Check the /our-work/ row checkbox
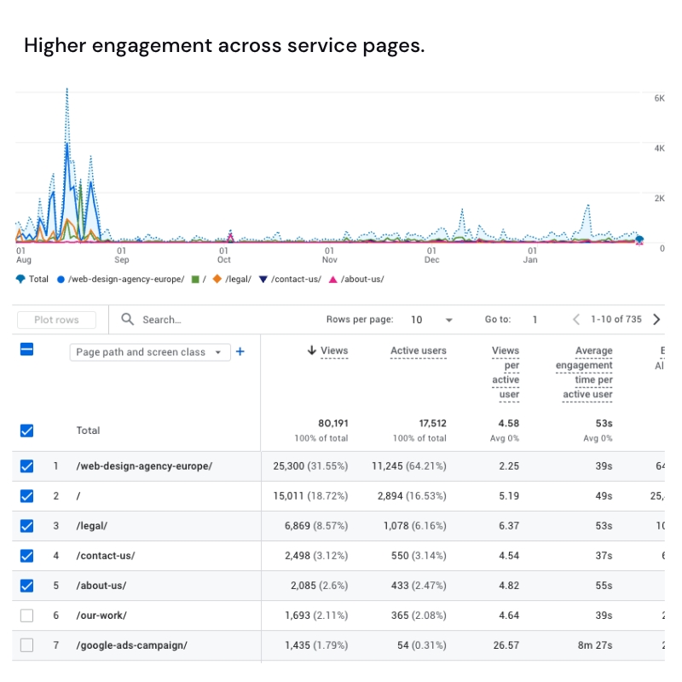This screenshot has height=682, width=682. (x=26, y=615)
